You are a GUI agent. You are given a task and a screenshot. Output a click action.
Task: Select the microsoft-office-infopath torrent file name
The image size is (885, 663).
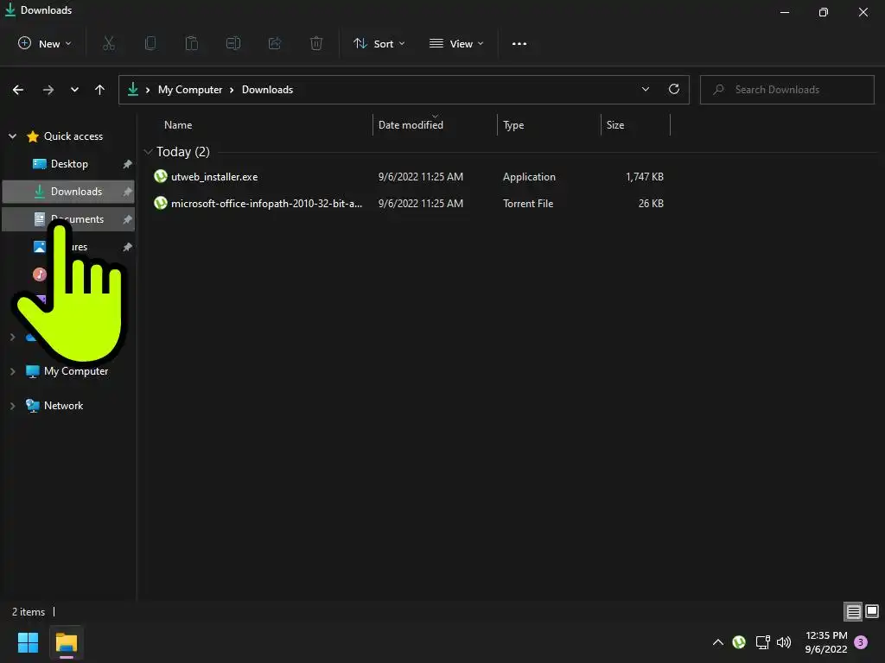(x=266, y=204)
